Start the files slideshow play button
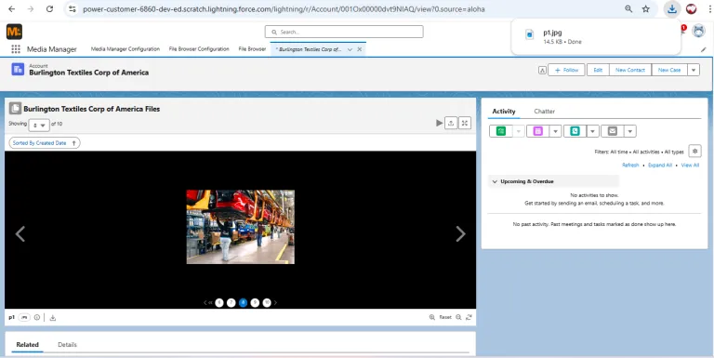The width and height of the screenshot is (714, 358). tap(440, 123)
